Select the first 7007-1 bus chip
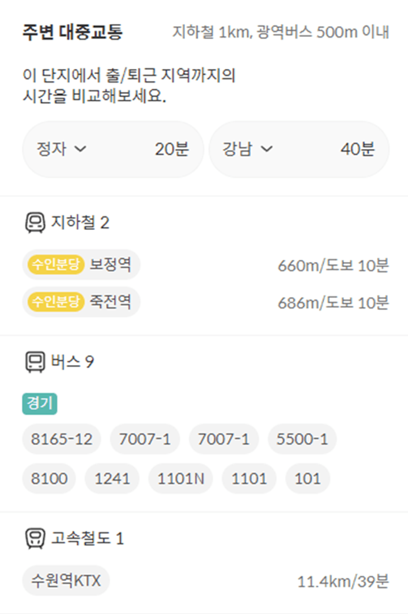This screenshot has width=408, height=614. [145, 439]
